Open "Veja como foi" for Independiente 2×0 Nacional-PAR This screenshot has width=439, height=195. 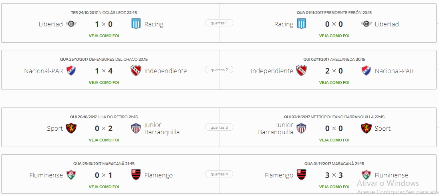[334, 82]
